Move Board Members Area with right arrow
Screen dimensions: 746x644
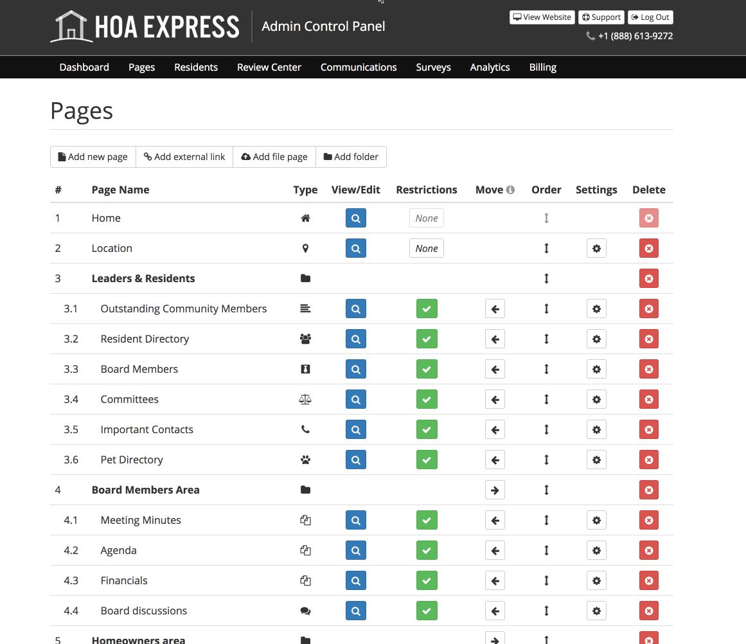point(495,490)
